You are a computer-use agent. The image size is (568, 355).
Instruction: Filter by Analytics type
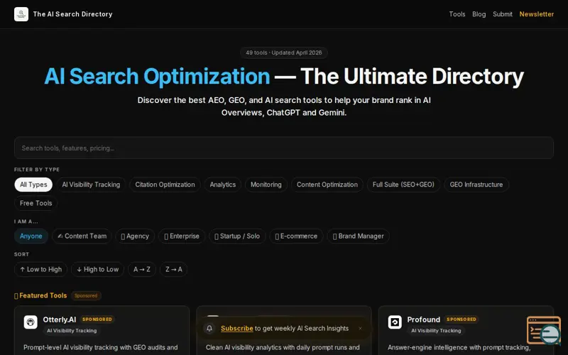(x=222, y=185)
